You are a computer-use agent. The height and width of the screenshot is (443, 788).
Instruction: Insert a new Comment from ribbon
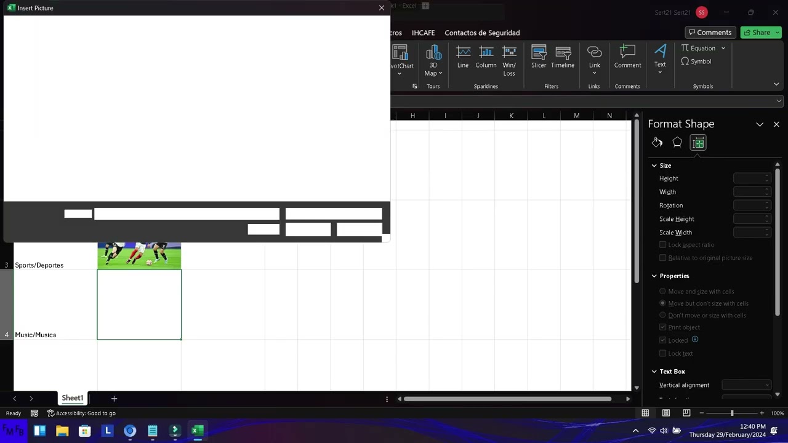coord(627,57)
